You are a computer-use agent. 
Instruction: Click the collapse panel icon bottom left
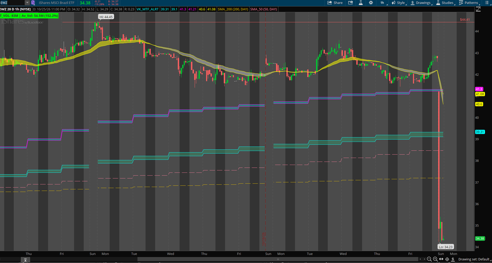(x=25, y=260)
